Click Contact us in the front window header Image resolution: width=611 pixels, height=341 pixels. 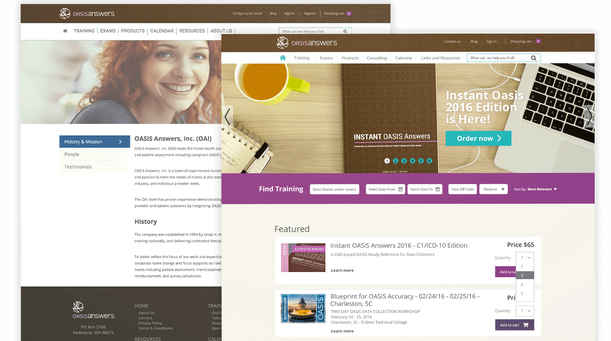[452, 41]
